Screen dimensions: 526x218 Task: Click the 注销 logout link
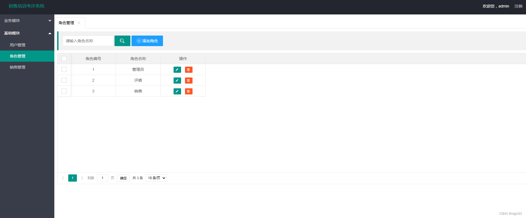coord(518,6)
